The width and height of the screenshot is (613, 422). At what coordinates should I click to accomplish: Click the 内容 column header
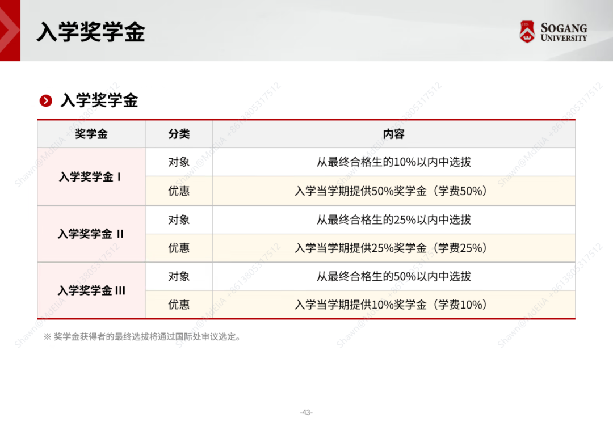pyautogui.click(x=393, y=134)
